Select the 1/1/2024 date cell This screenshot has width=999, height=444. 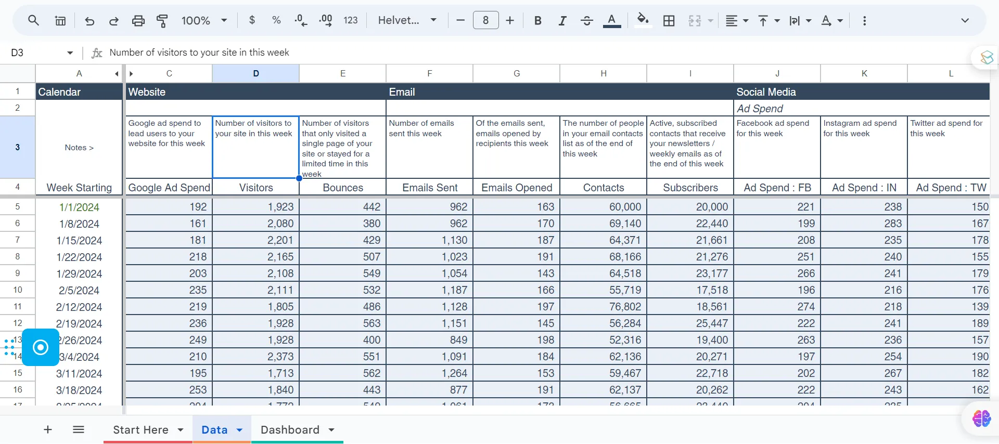coord(79,207)
